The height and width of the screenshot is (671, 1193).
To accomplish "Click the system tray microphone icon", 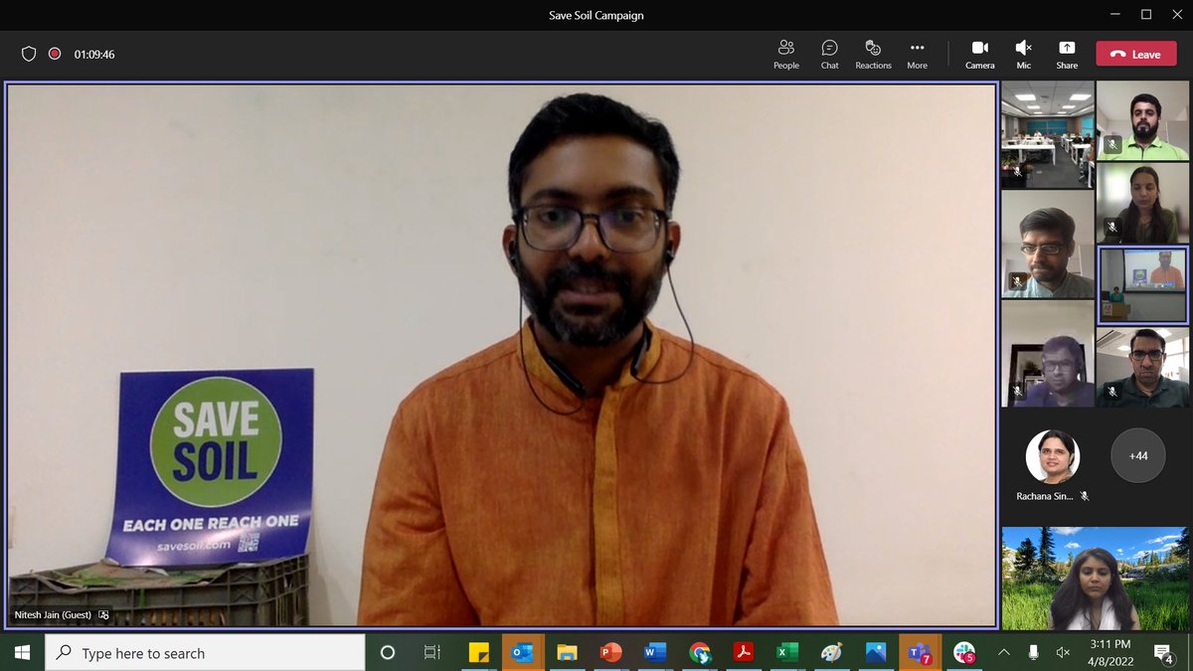I will [x=1034, y=652].
